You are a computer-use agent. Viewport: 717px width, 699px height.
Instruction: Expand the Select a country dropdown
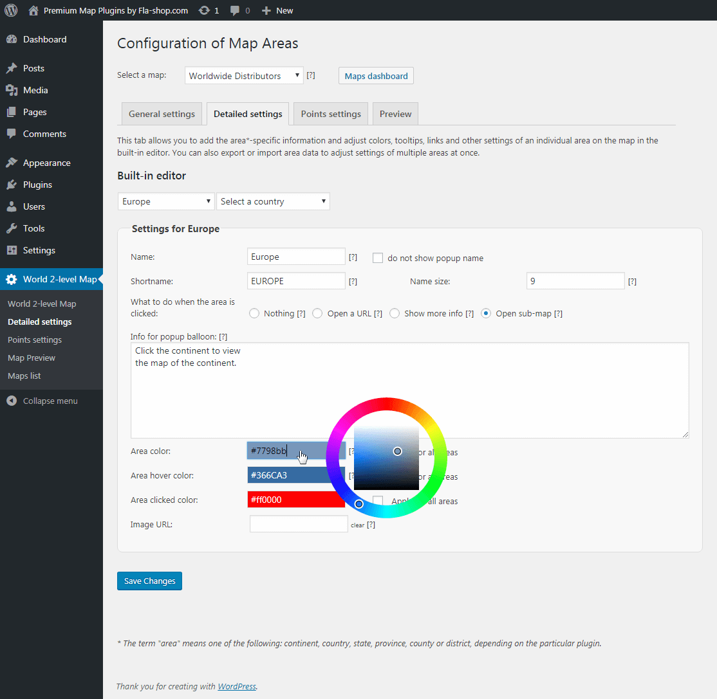pos(273,201)
